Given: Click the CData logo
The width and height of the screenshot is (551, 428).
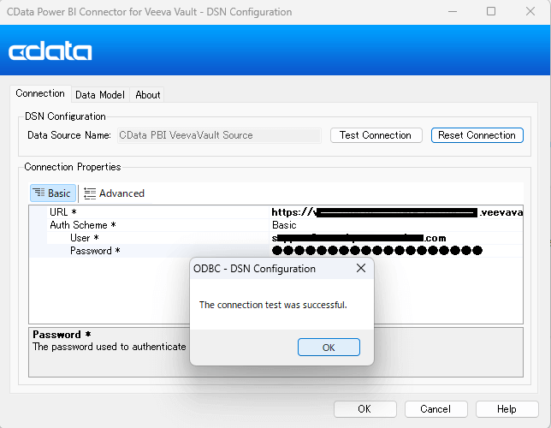Looking at the screenshot, I should point(50,51).
